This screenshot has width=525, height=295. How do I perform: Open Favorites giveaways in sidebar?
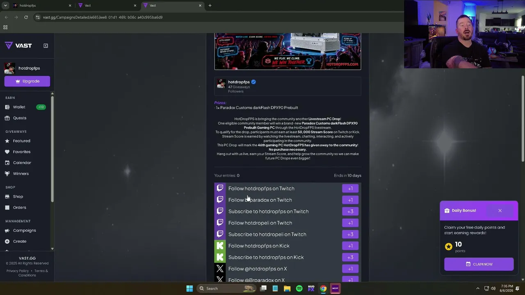(21, 152)
